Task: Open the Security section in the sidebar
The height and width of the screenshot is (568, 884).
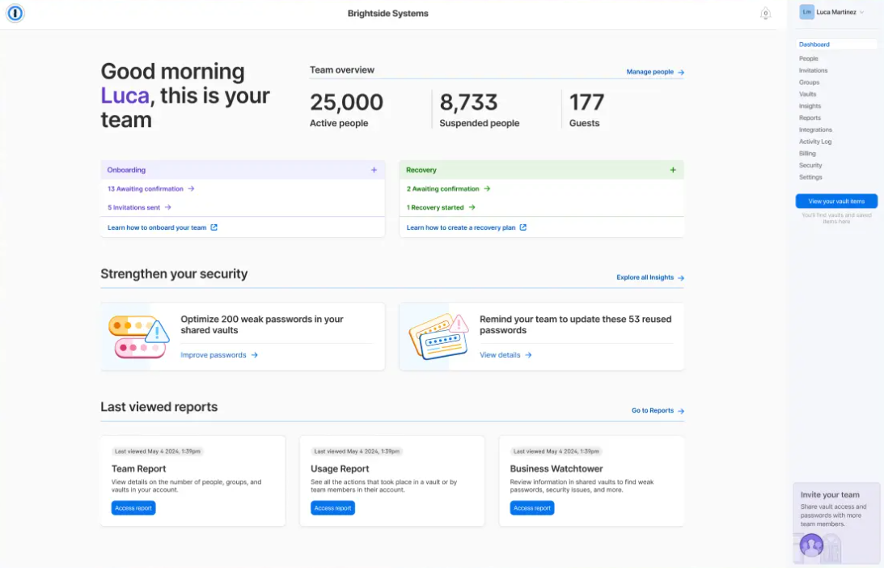Action: coord(810,165)
